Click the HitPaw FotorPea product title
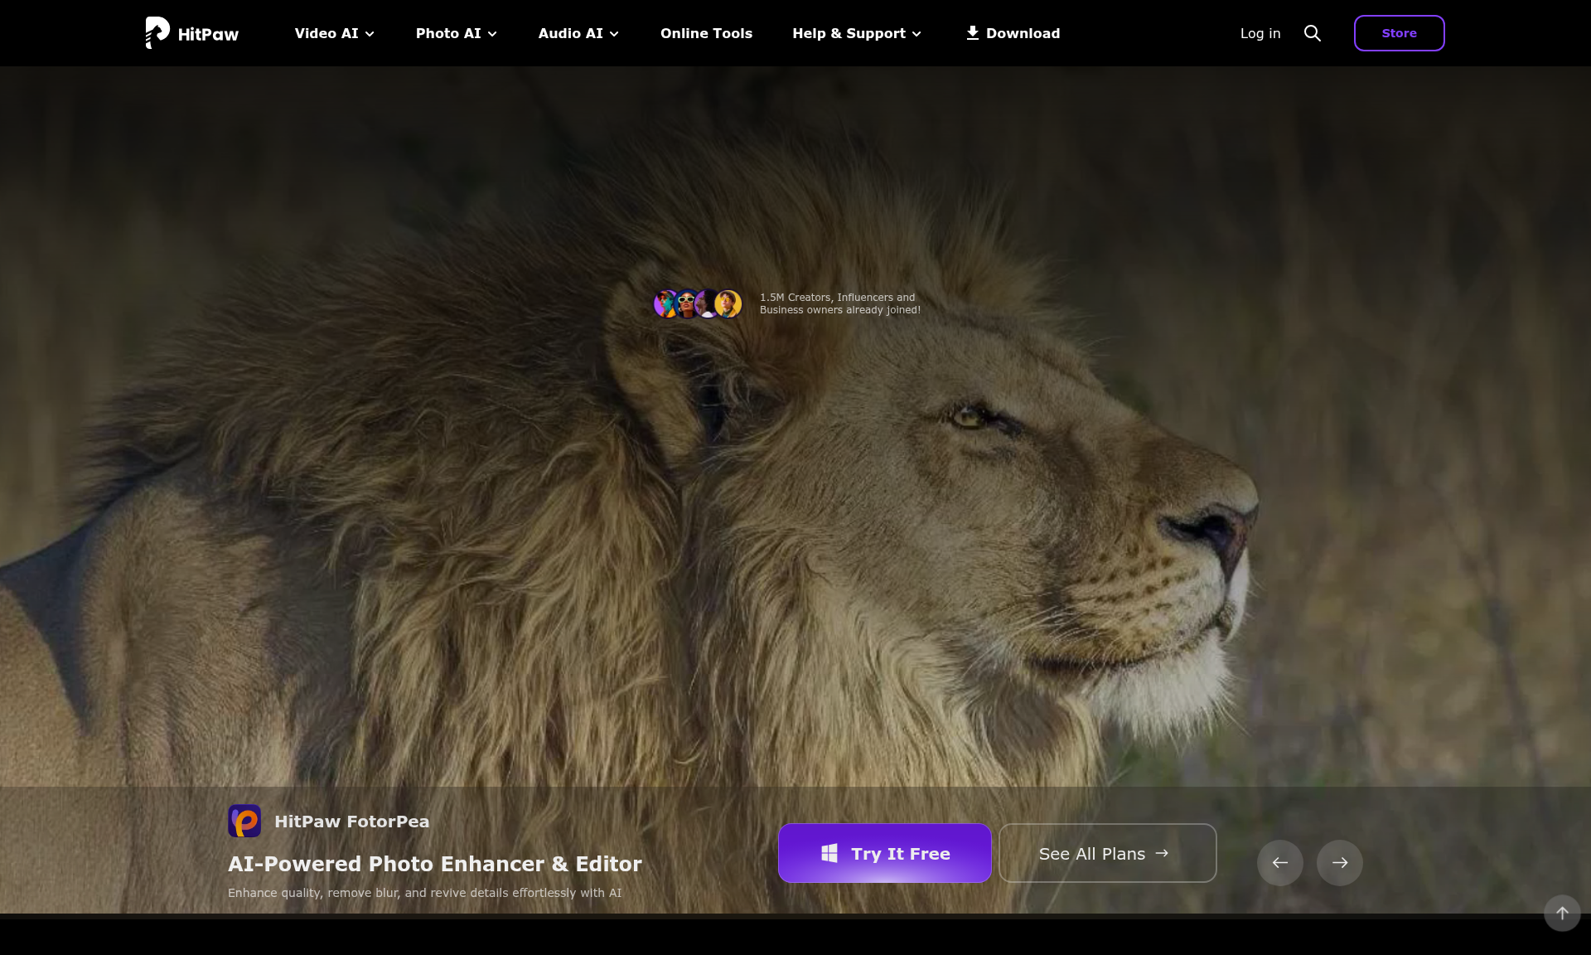1591x955 pixels. tap(351, 822)
